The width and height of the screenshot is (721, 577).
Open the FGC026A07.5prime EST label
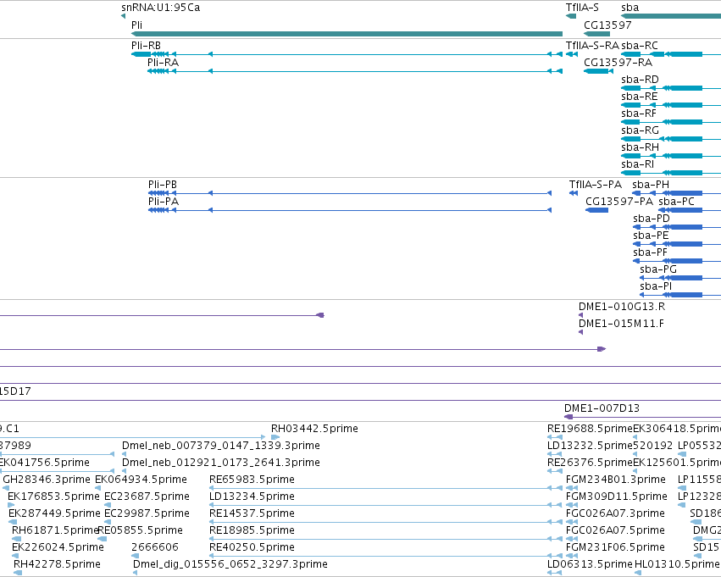click(x=615, y=530)
